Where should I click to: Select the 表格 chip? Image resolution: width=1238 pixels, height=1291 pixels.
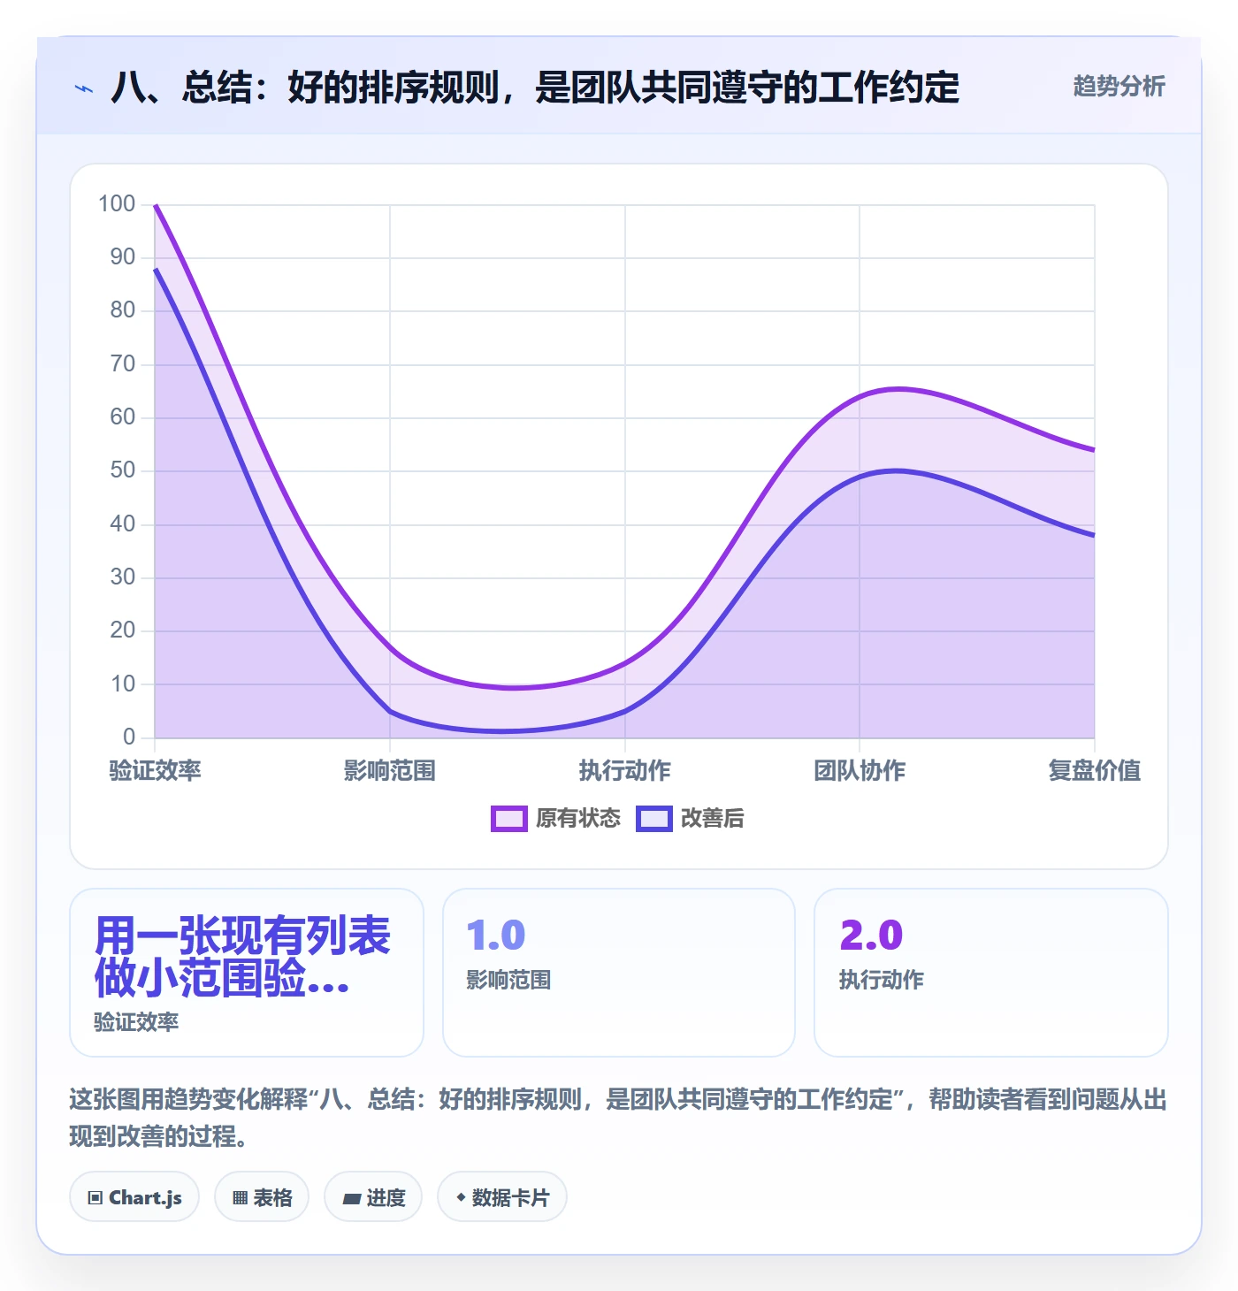262,1197
